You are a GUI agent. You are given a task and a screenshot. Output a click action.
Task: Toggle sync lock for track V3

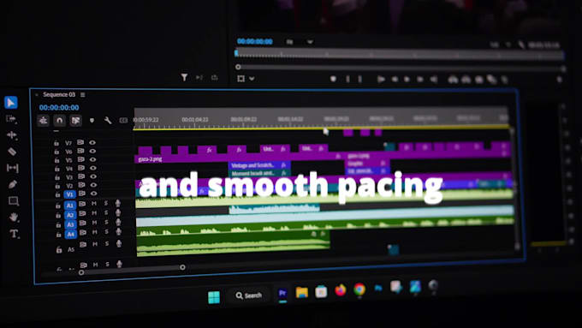[81, 176]
